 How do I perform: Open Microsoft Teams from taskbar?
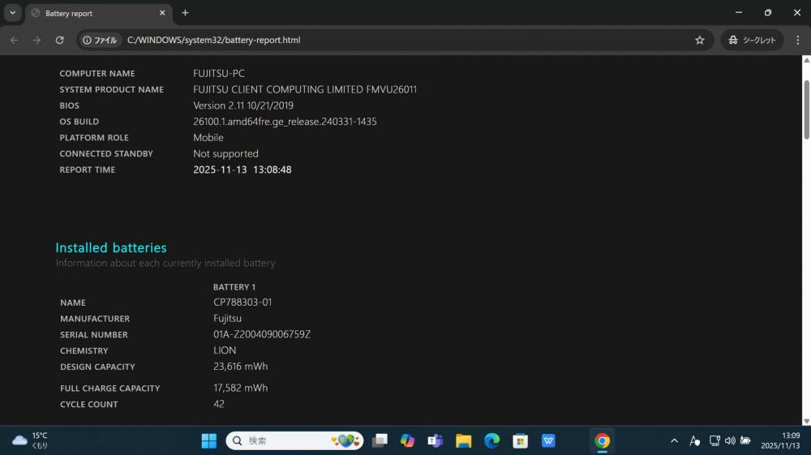tap(436, 440)
